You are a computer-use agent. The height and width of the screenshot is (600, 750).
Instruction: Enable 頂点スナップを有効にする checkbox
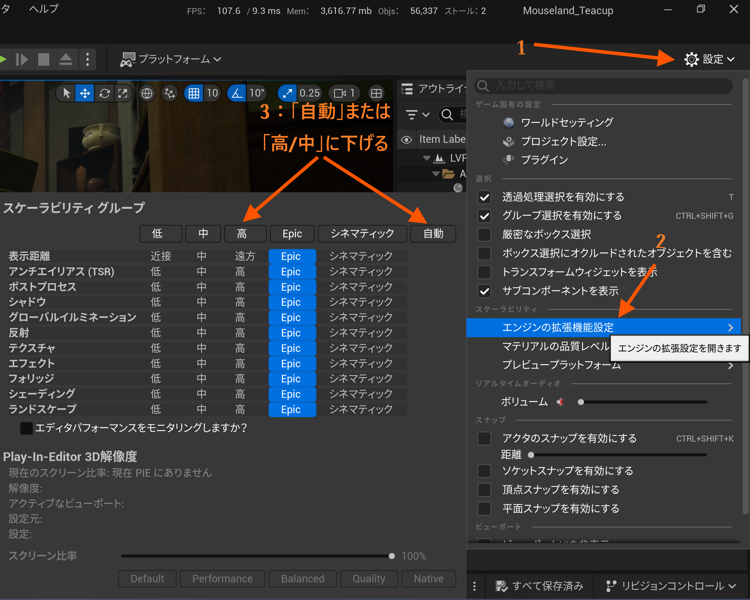pyautogui.click(x=484, y=490)
